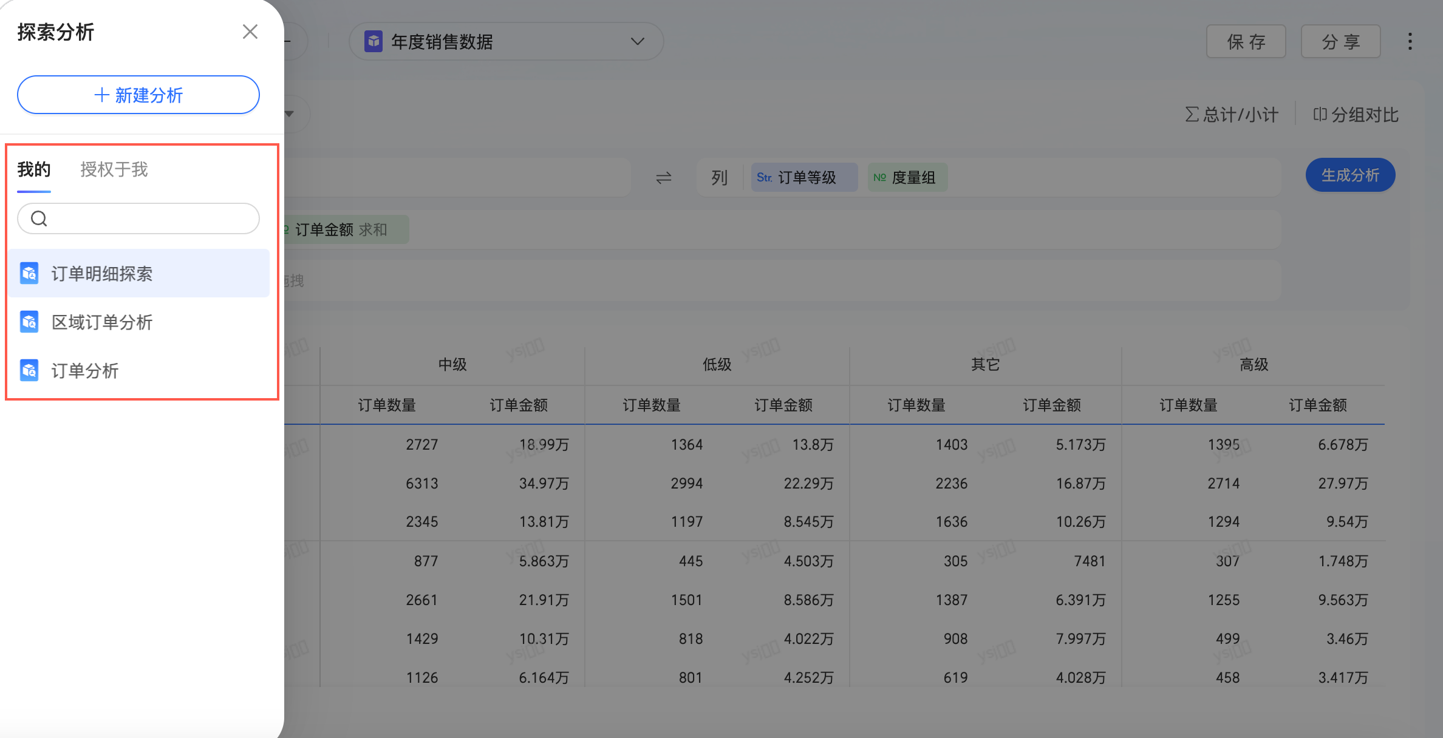Select the 度量组 column field chip
The width and height of the screenshot is (1443, 738).
click(x=907, y=177)
